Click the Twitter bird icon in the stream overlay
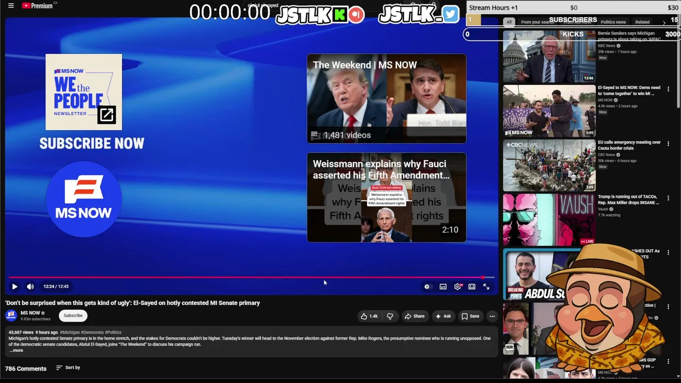This screenshot has height=383, width=681. tap(450, 14)
